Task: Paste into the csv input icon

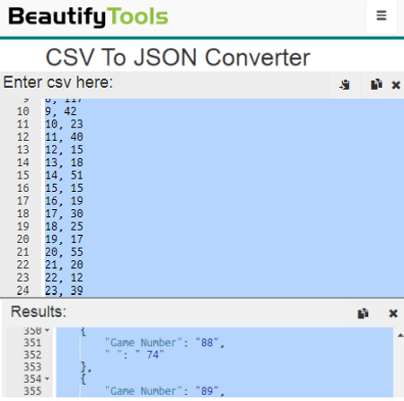Action: coord(345,84)
